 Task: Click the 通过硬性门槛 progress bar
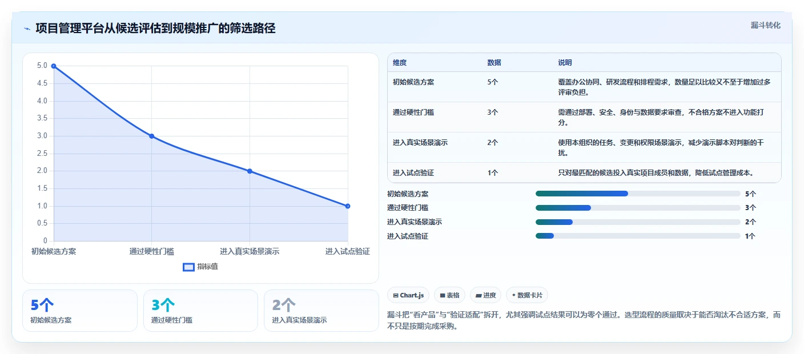638,208
